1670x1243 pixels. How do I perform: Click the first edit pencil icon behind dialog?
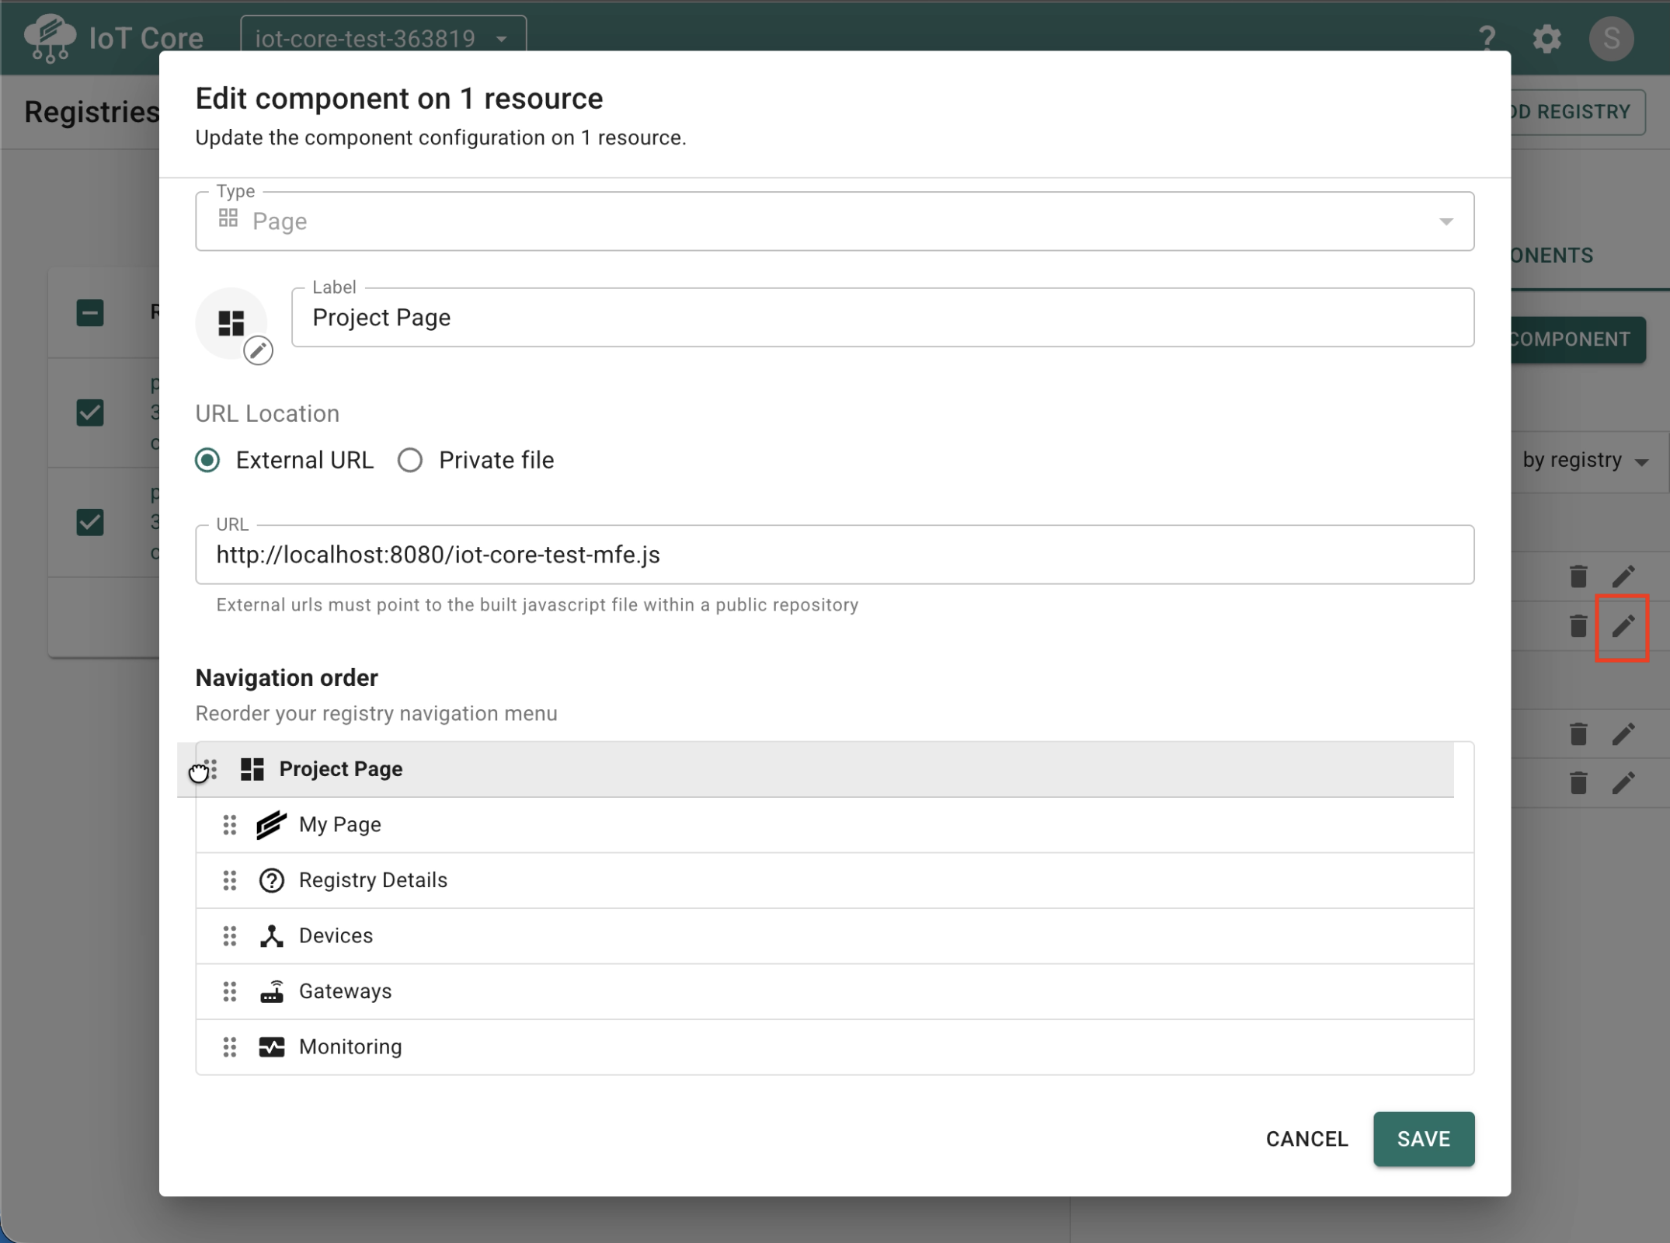[1623, 576]
